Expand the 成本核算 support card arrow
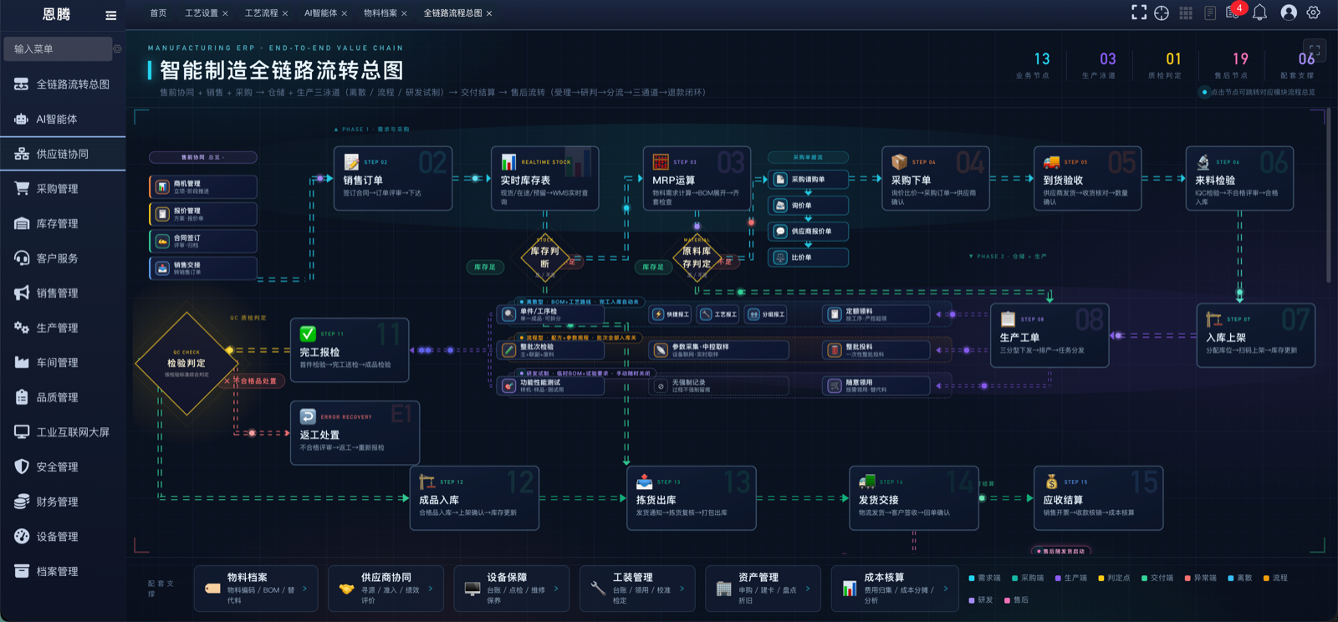 pyautogui.click(x=946, y=589)
